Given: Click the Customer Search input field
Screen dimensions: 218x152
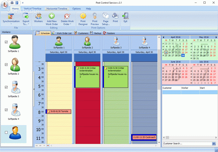Looking at the screenshot, I should pyautogui.click(x=187, y=144).
